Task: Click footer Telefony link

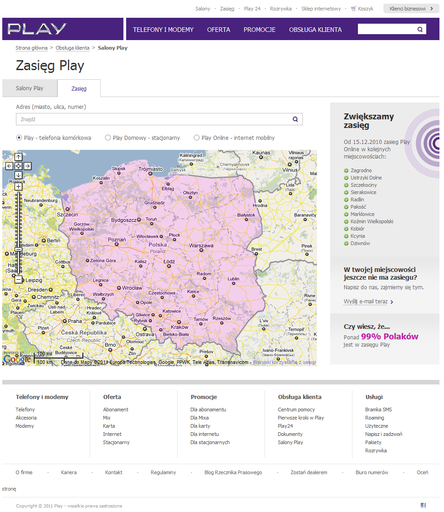Action: [x=25, y=410]
